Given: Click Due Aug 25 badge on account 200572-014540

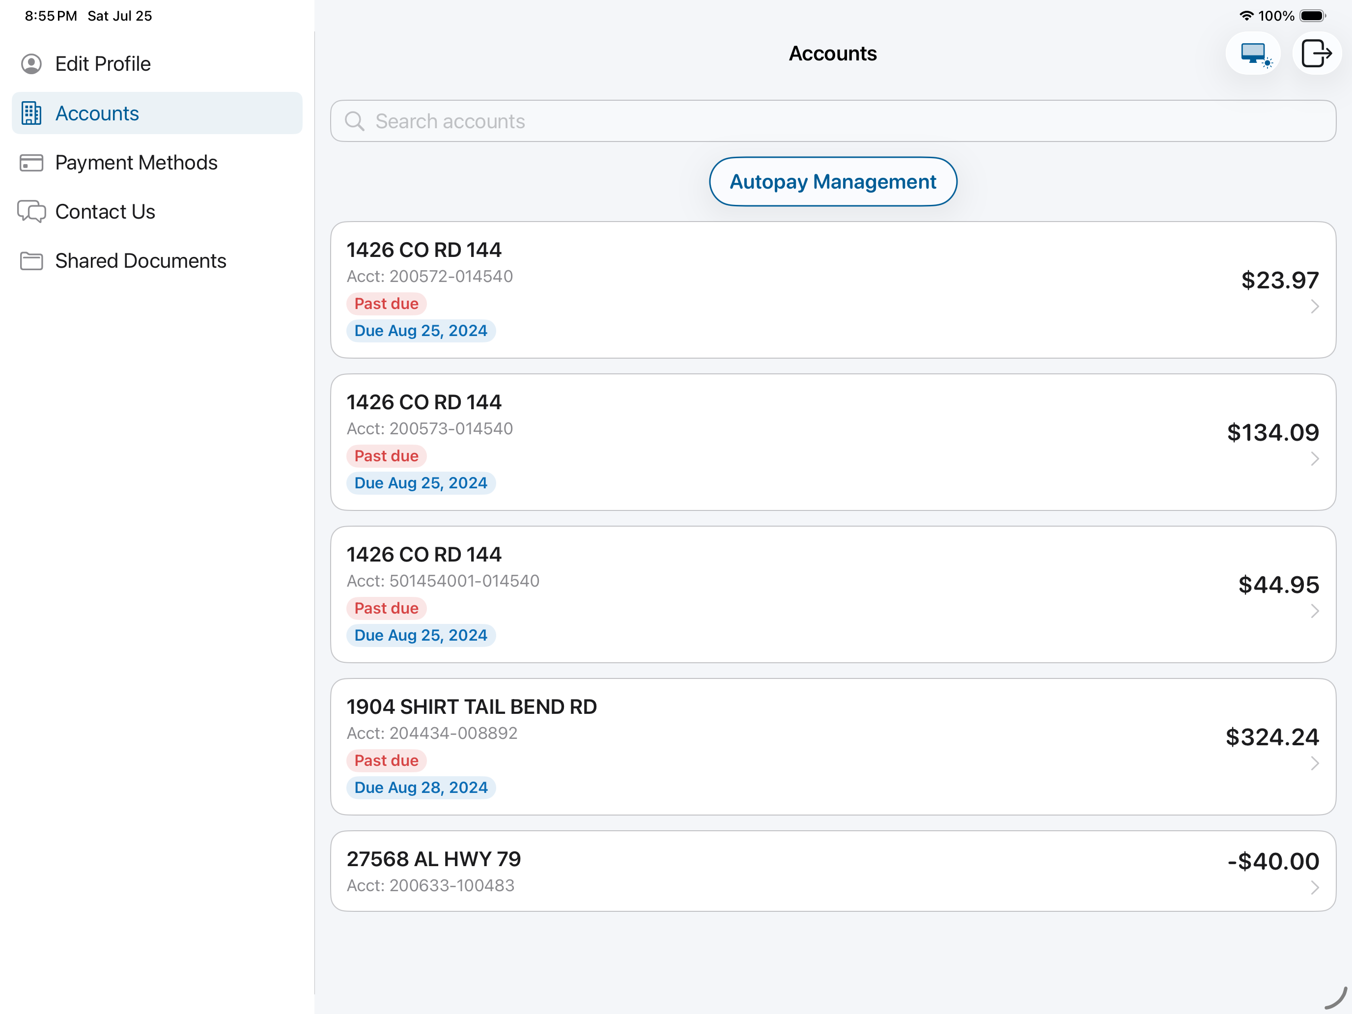Looking at the screenshot, I should [421, 331].
